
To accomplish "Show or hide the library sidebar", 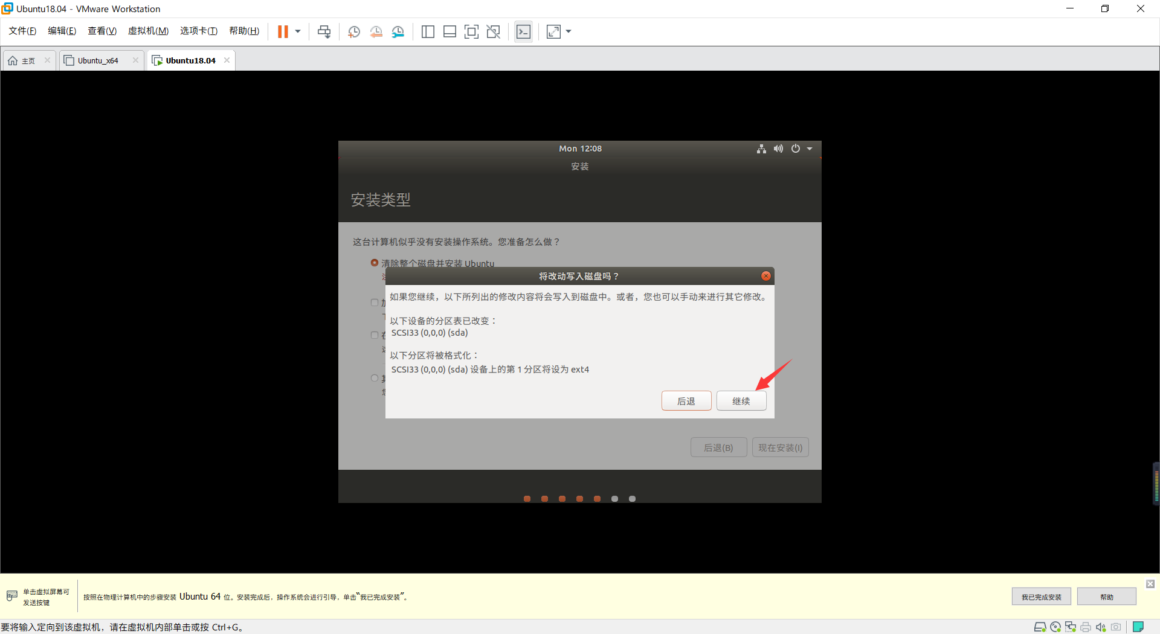I will click(x=428, y=31).
